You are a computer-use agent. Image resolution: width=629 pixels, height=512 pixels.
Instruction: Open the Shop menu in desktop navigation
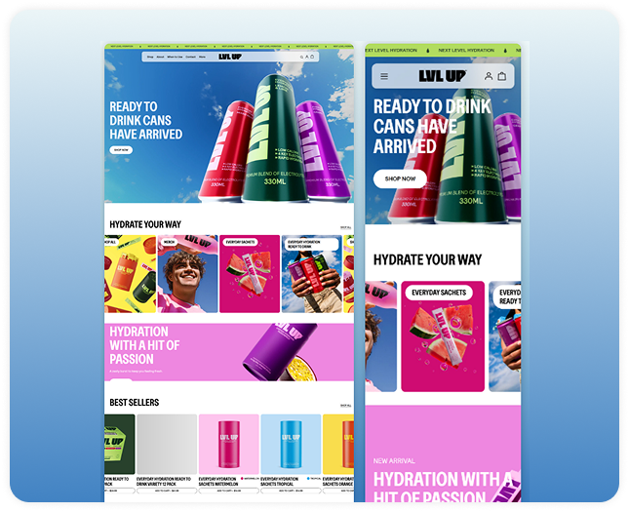coord(150,58)
